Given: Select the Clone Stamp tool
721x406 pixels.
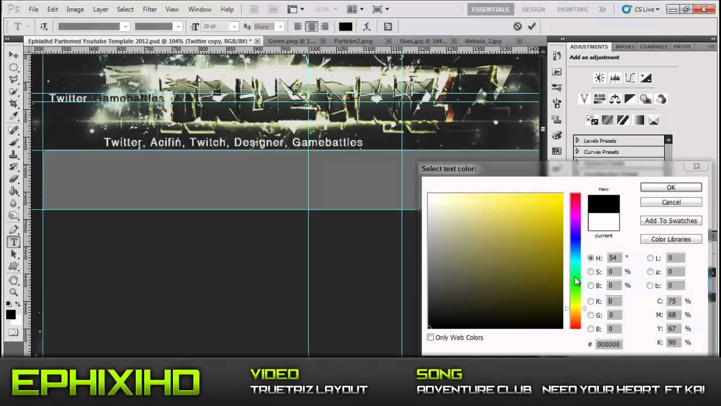Looking at the screenshot, I should click(14, 155).
